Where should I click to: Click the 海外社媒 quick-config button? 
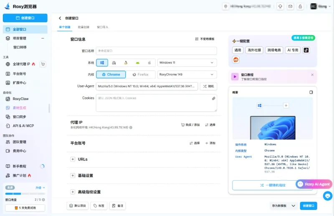point(254,50)
